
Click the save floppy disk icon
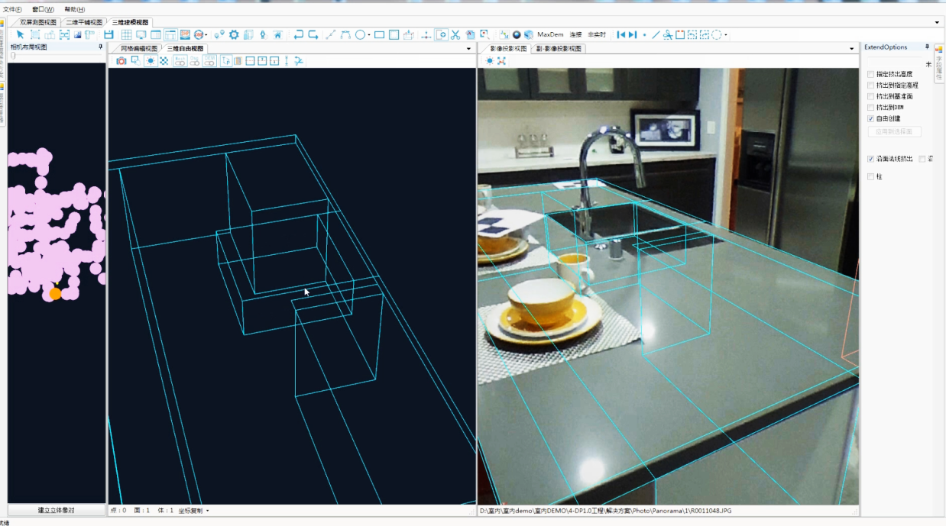click(109, 35)
